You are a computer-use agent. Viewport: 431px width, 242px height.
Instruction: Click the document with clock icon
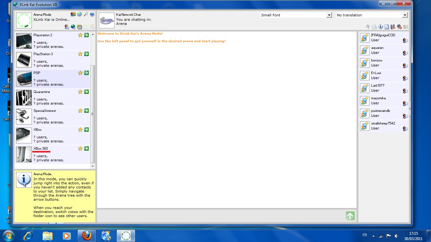click(x=374, y=27)
